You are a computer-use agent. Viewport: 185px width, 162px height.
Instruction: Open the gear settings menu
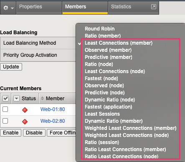click(x=6, y=8)
